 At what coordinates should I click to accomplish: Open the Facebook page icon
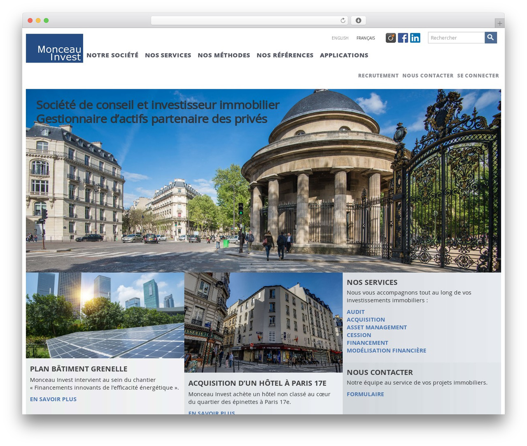click(x=403, y=38)
